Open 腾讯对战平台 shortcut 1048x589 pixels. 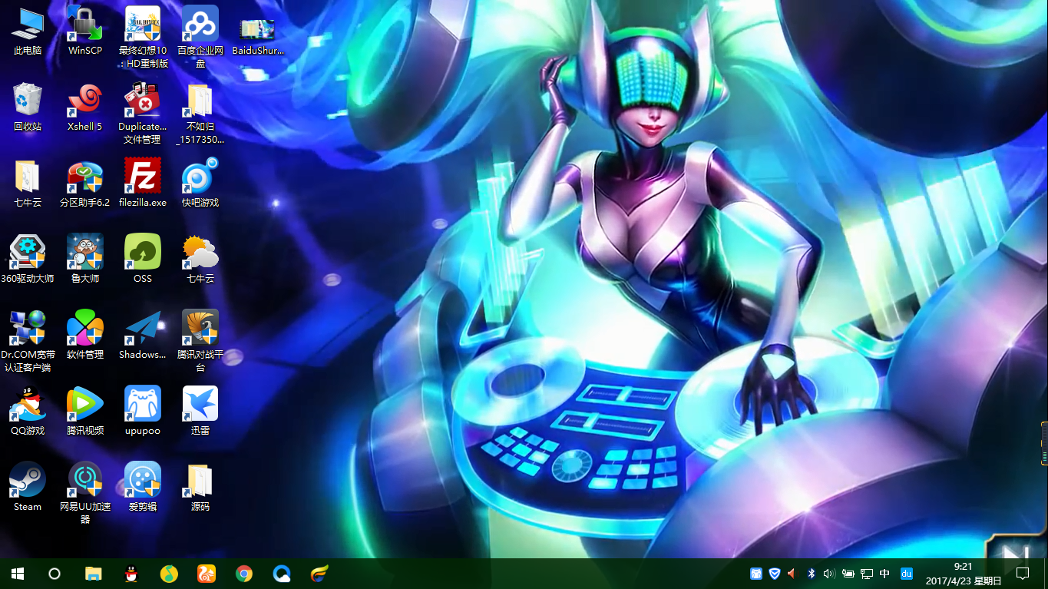tap(200, 341)
